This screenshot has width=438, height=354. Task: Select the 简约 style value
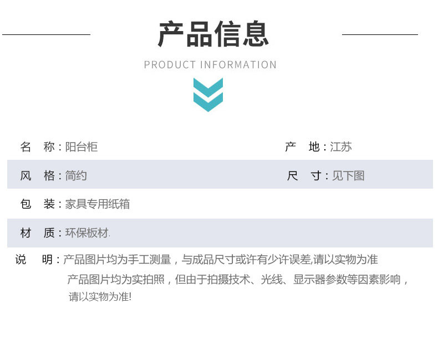click(x=76, y=175)
